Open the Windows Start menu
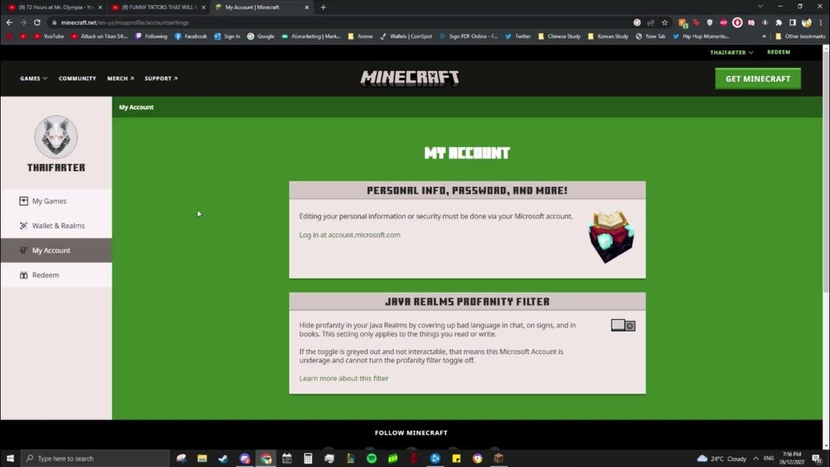Viewport: 830px width, 467px height. (x=10, y=459)
